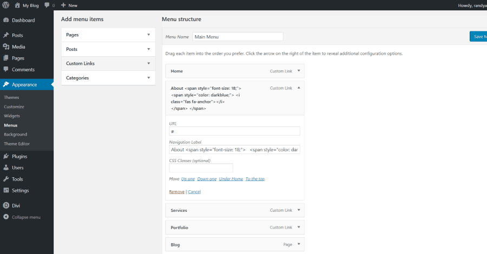
Task: Click the Remove link for About item
Action: (176, 192)
